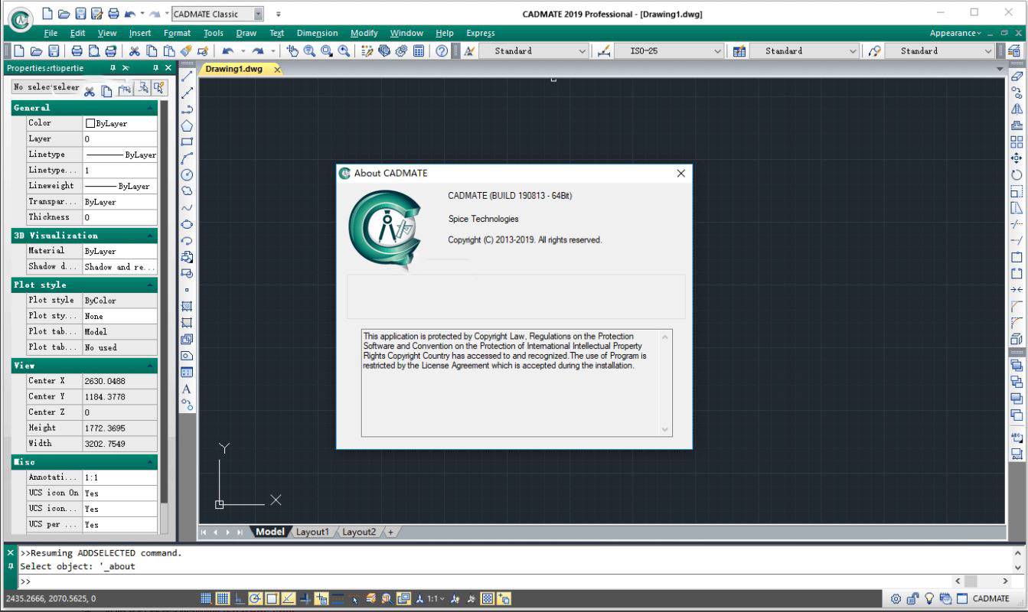Close the About CADMATE dialog
The height and width of the screenshot is (612, 1028).
(681, 174)
